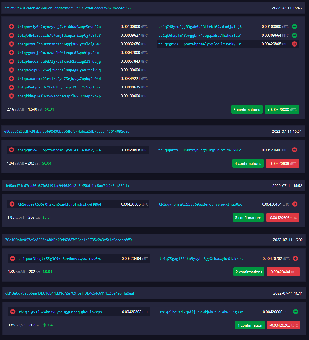Click the 5 confirmations button

[247, 109]
